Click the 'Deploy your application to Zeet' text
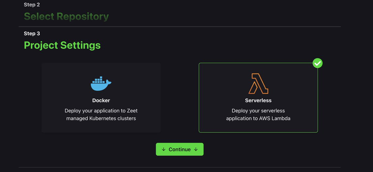Screen dimensions: 373x172 click(101, 110)
